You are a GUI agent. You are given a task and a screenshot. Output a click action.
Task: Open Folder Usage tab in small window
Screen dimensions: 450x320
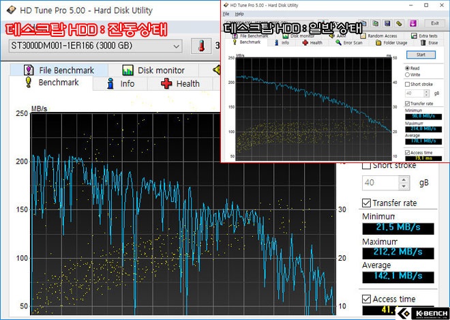[391, 43]
